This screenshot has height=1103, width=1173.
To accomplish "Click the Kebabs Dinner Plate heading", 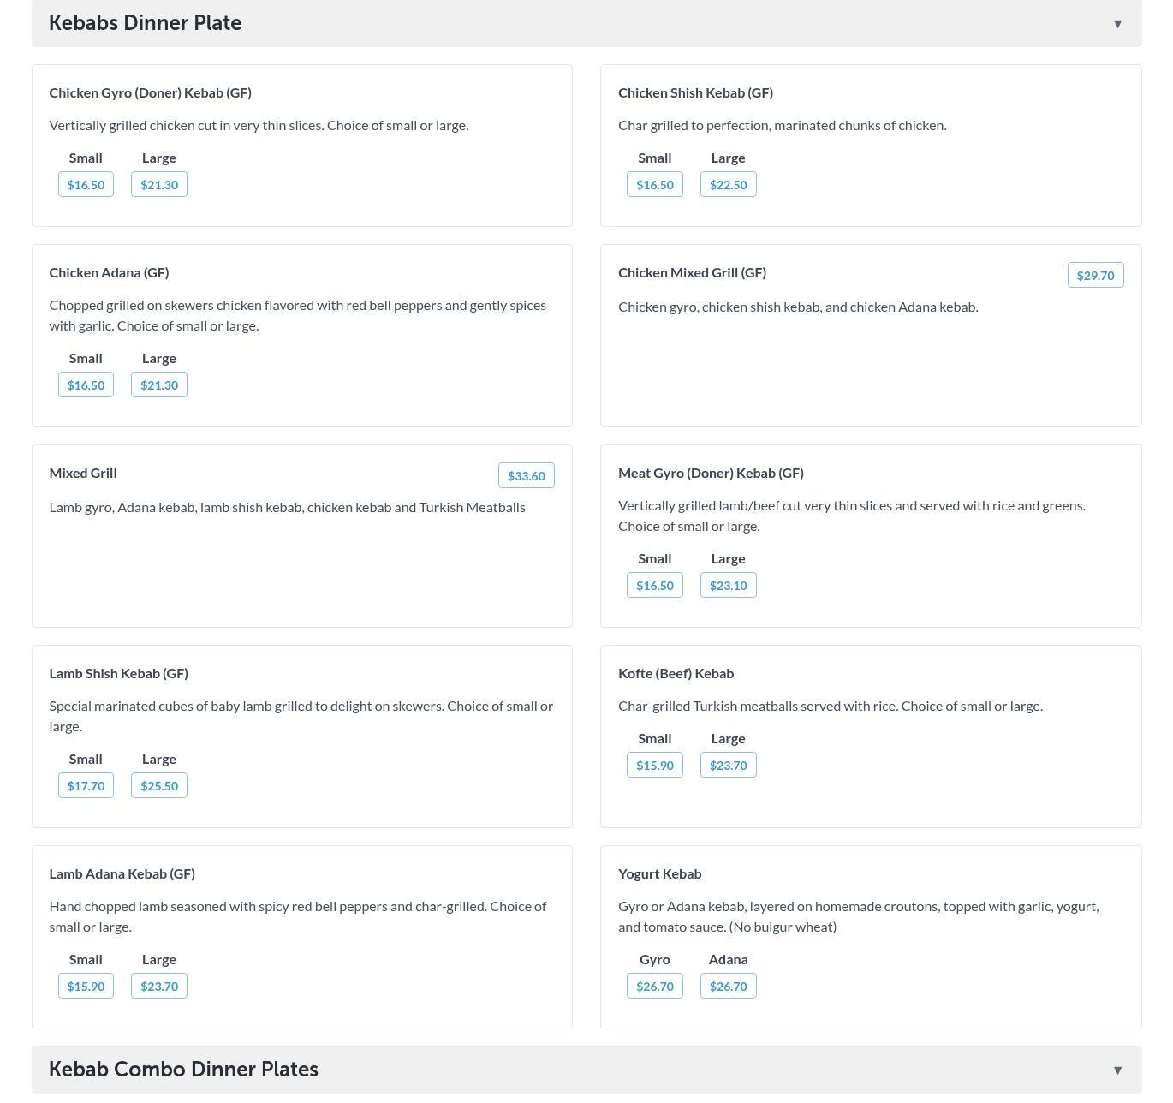I will click(x=145, y=23).
